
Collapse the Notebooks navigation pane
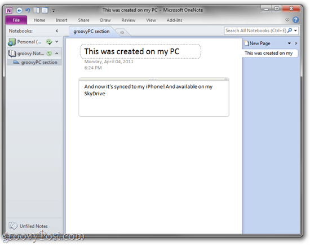point(57,31)
